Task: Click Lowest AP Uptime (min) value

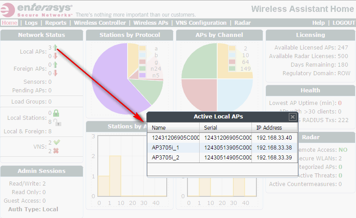Action: pos(340,103)
